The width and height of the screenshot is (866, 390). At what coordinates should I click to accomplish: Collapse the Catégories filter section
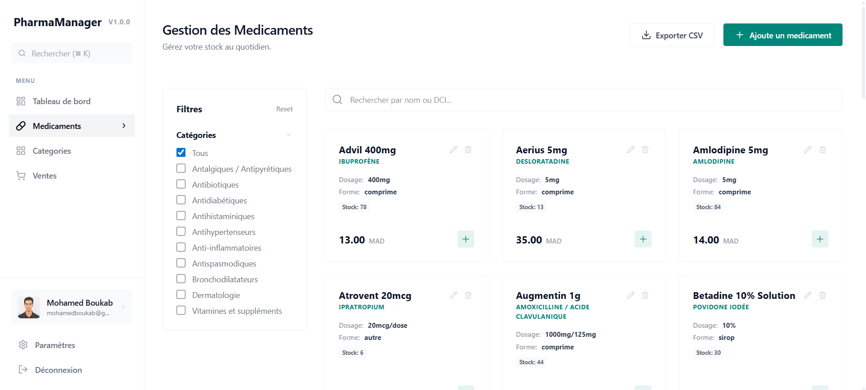(289, 135)
